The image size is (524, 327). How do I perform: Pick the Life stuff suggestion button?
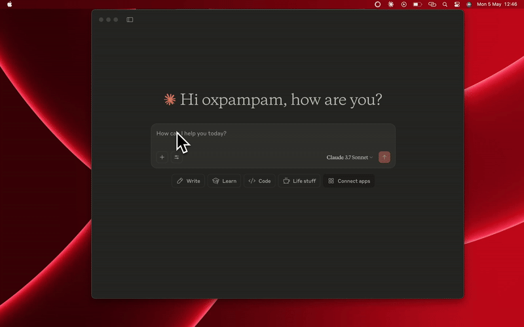[299, 181]
